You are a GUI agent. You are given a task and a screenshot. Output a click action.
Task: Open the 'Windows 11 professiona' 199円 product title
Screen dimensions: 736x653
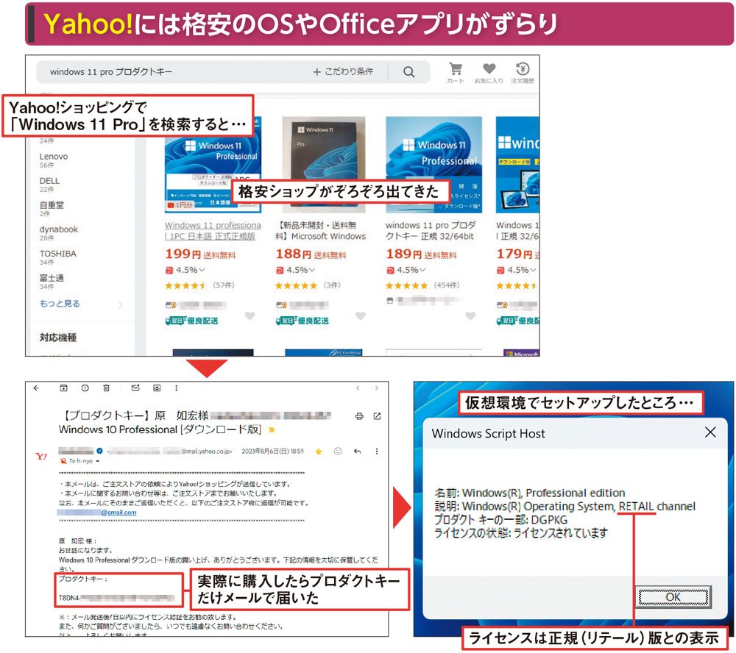click(x=213, y=231)
